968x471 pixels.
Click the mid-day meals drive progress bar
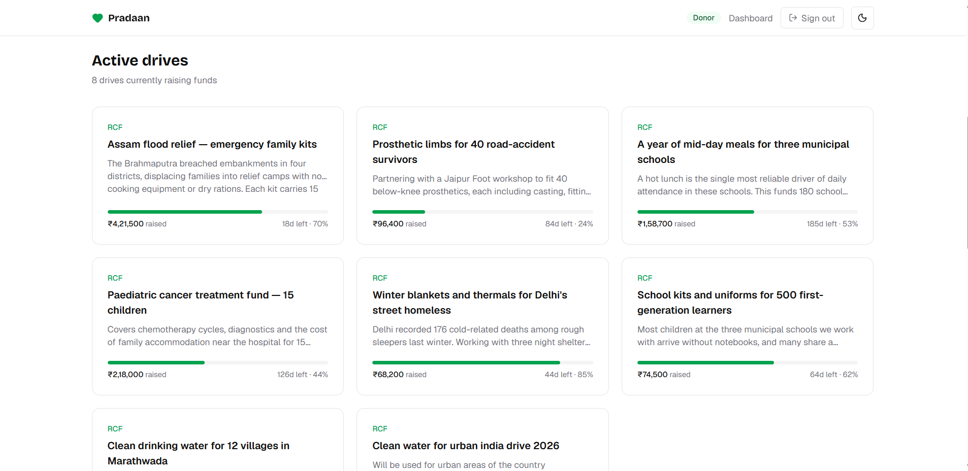tap(748, 212)
